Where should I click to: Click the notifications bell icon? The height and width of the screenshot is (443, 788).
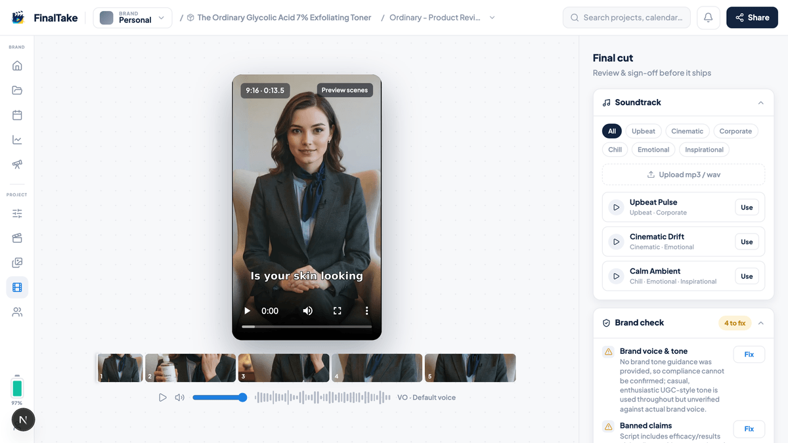(x=709, y=18)
